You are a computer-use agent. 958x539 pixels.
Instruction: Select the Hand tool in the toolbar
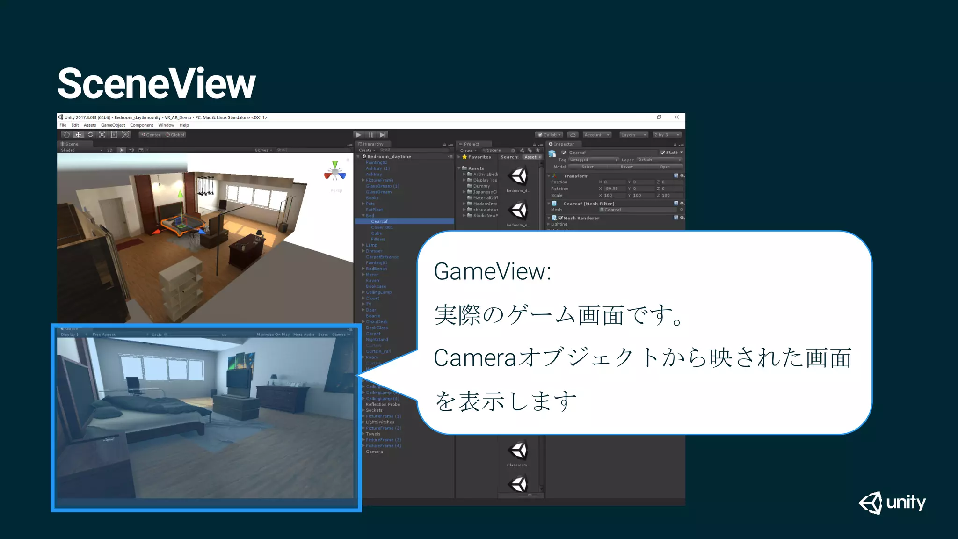(x=66, y=135)
